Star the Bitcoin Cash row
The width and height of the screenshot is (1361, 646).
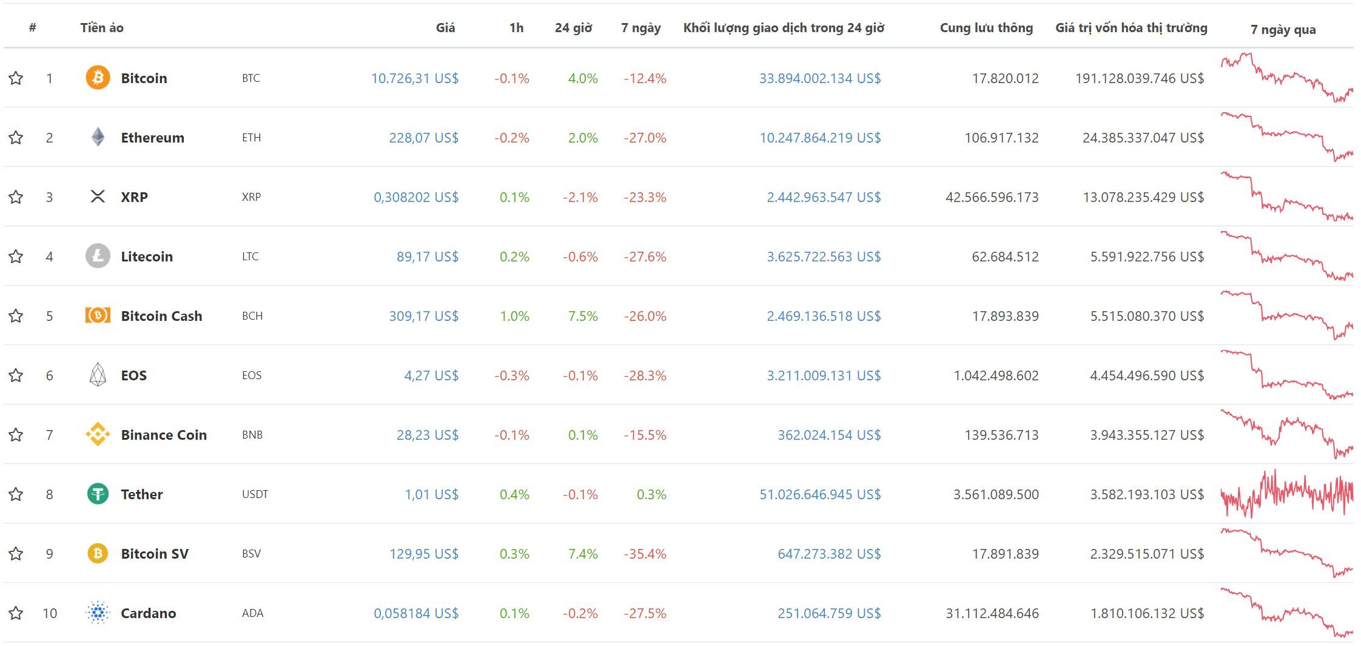pyautogui.click(x=16, y=315)
